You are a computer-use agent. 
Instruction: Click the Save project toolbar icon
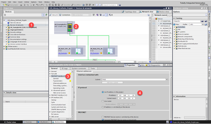[x=8, y=5]
